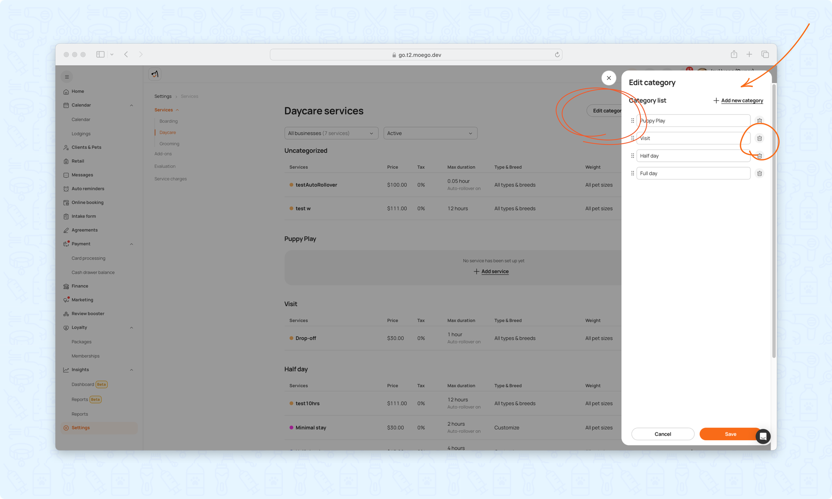
Task: Delete the Puppy Play category
Action: (759, 121)
